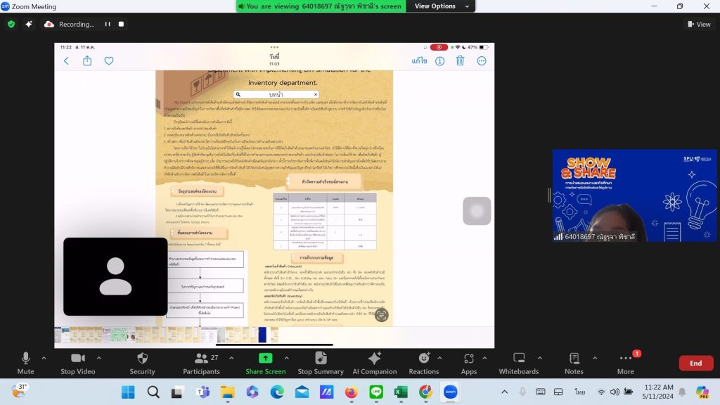Expand the arrow next to Participants

231,358
